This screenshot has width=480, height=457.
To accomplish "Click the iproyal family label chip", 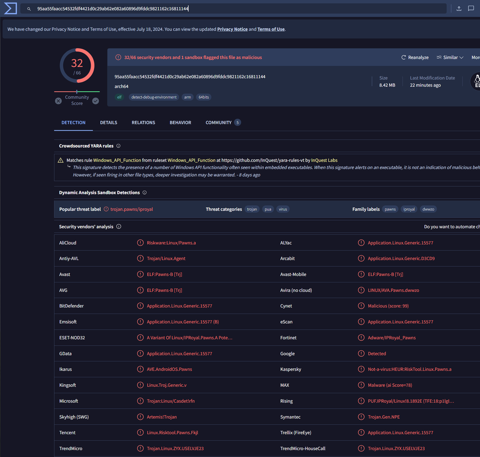I will [409, 209].
